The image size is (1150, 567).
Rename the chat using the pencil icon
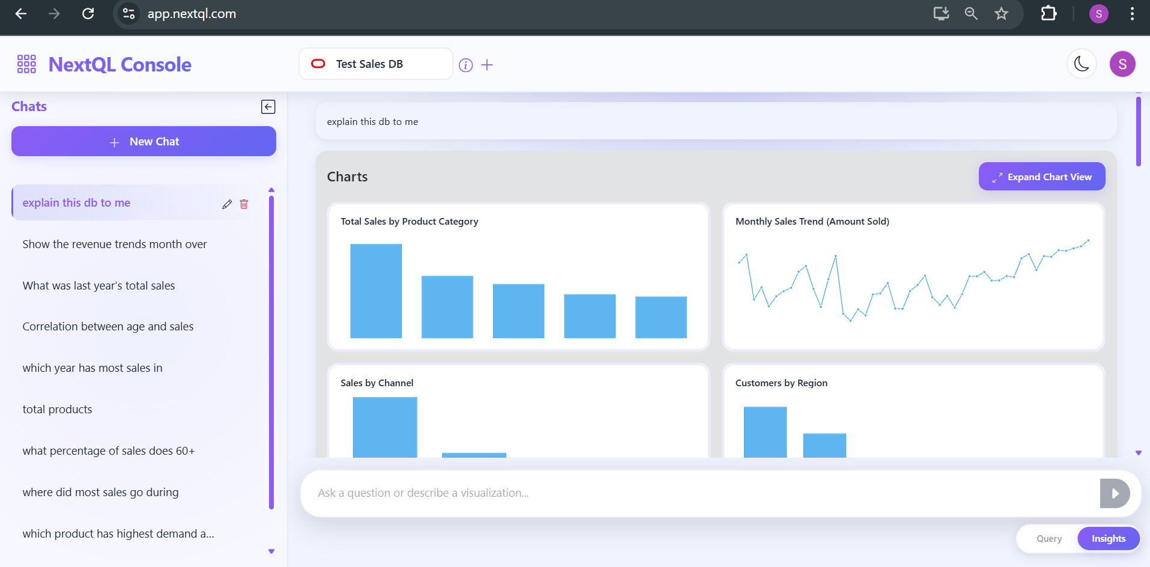pyautogui.click(x=227, y=204)
